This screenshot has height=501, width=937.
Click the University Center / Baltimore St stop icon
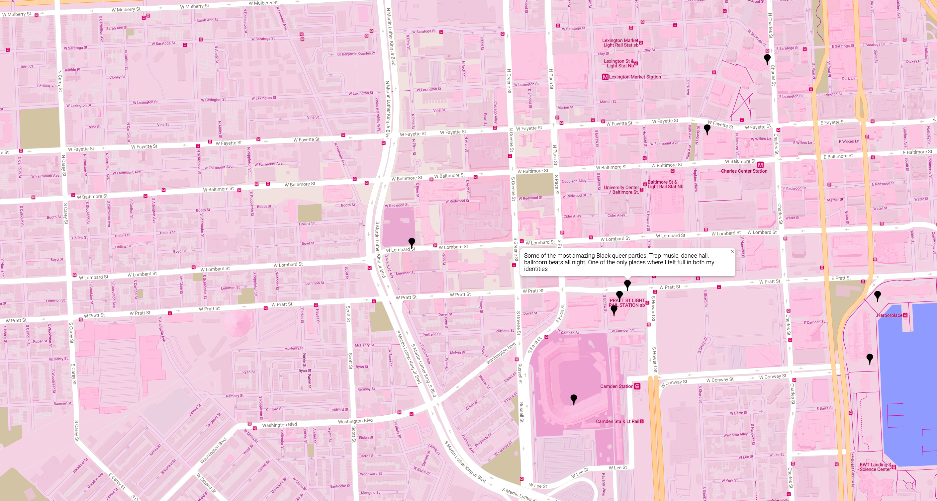[642, 190]
